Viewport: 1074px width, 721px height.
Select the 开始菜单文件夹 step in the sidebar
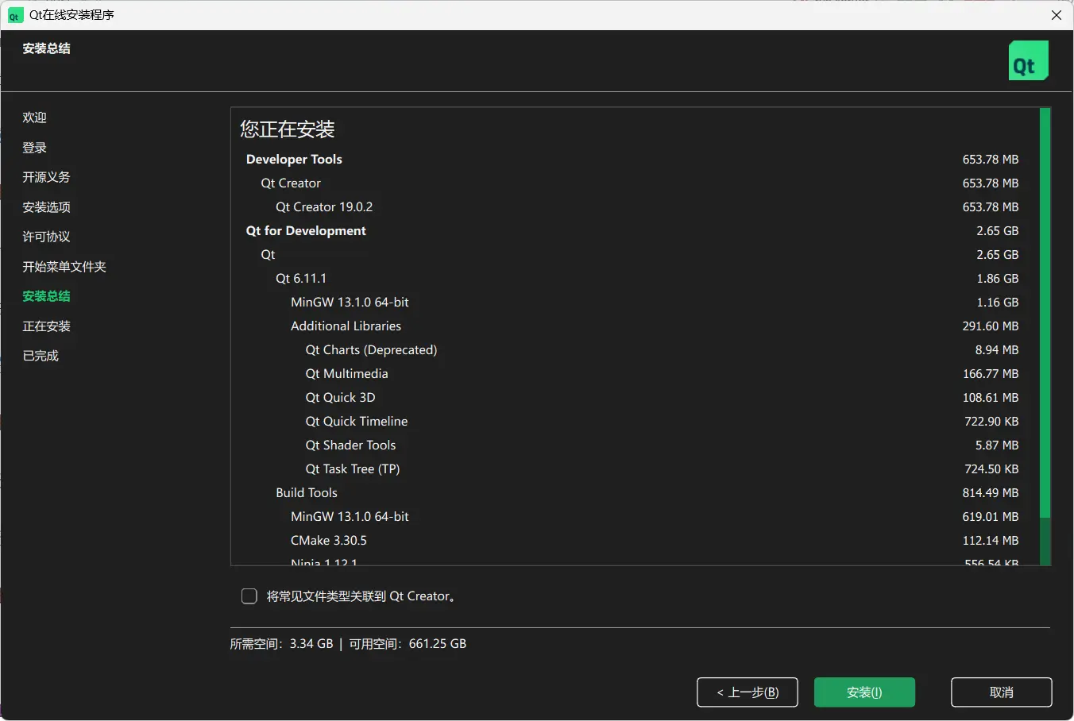point(64,267)
